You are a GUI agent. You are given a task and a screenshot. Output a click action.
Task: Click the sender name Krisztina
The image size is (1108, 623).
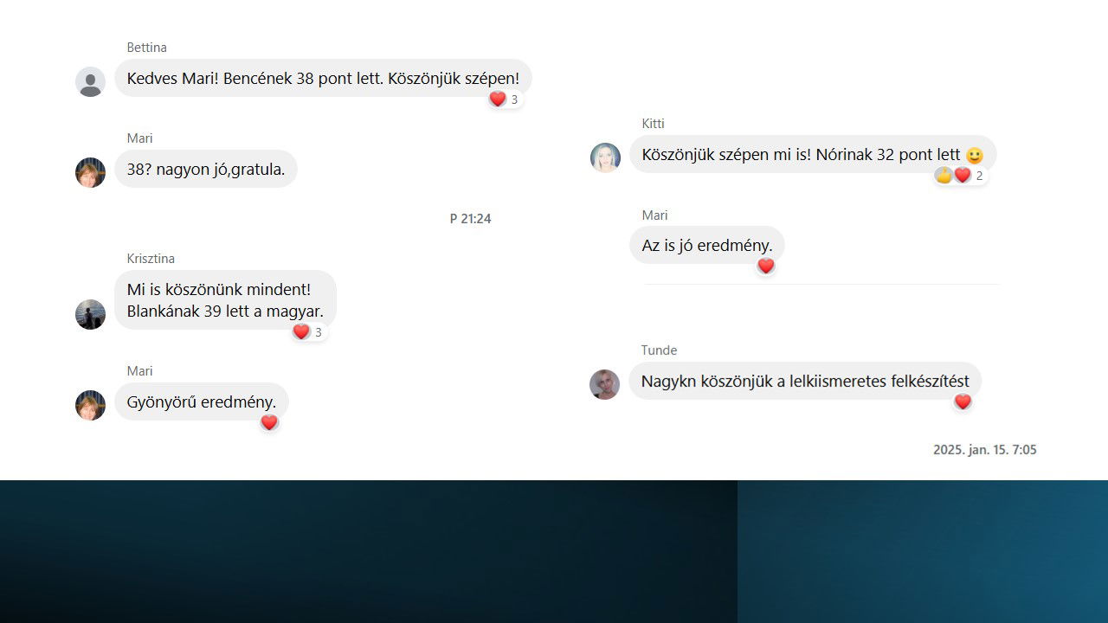[x=151, y=259]
